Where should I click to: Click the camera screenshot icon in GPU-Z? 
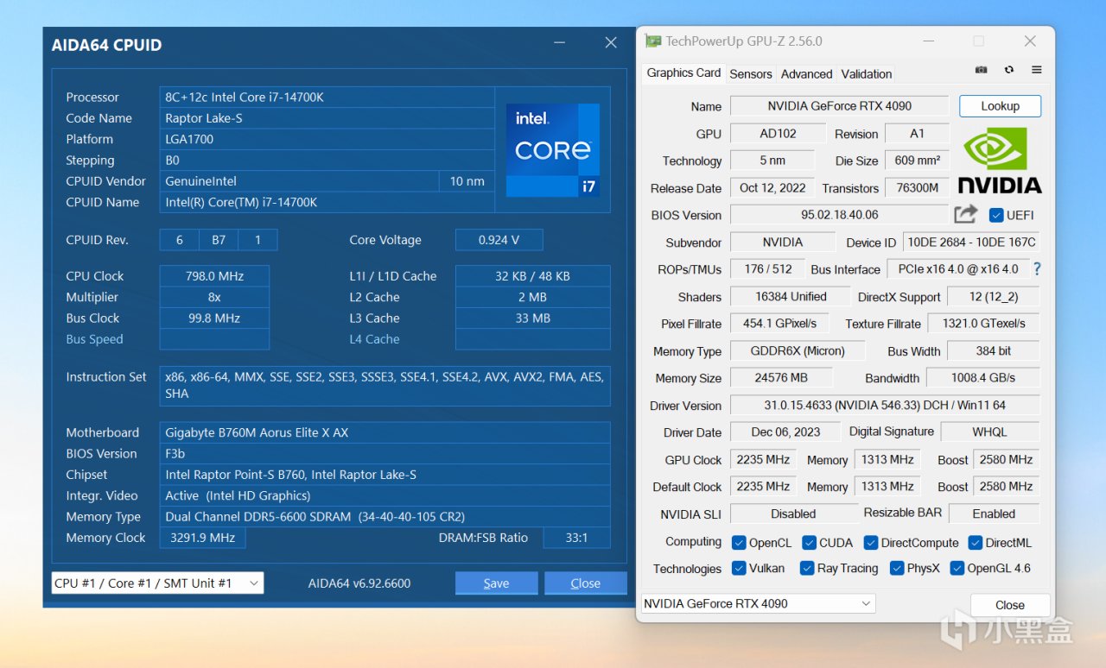click(x=981, y=70)
